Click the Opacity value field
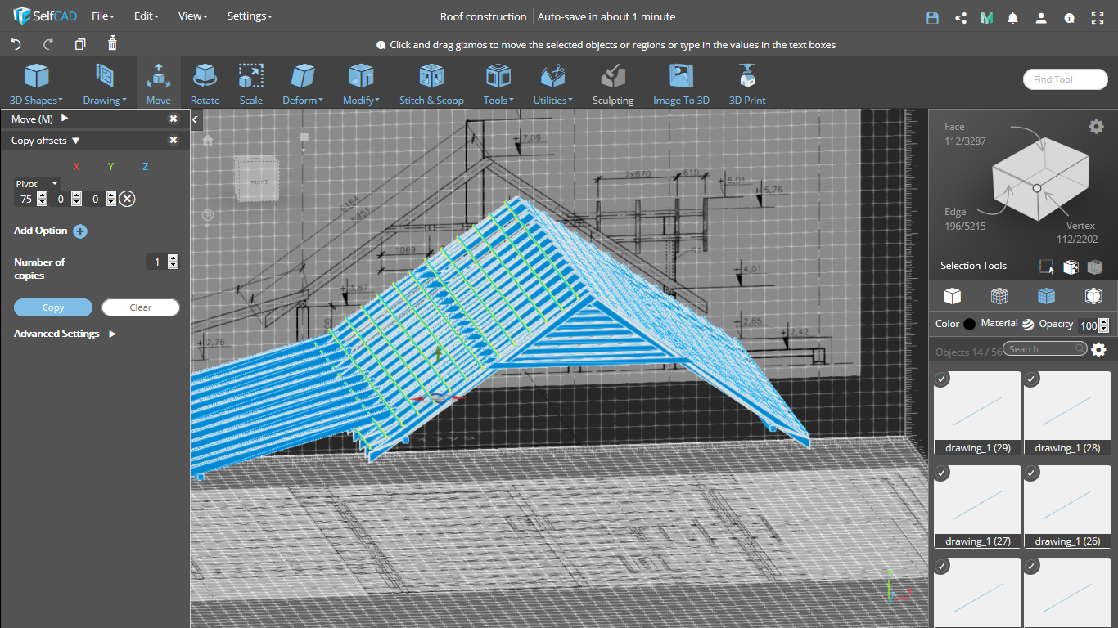The width and height of the screenshot is (1118, 628). coord(1088,325)
